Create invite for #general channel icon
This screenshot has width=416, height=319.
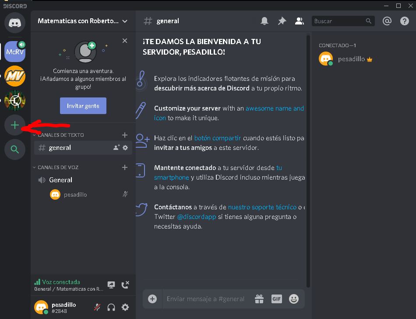pos(116,147)
